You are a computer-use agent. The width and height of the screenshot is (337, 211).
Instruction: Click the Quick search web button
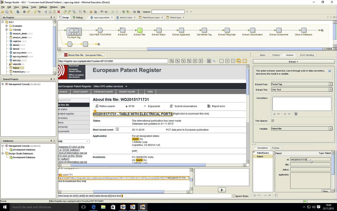click(x=81, y=92)
